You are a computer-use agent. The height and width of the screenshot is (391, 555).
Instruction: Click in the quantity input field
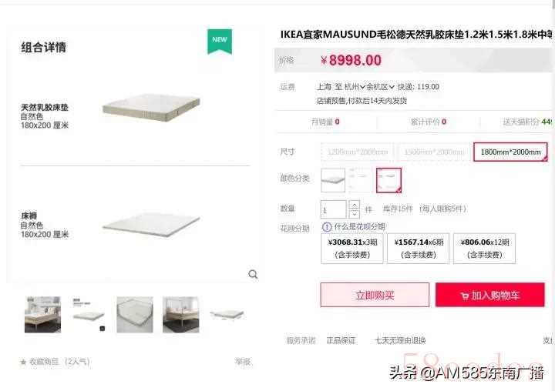[x=333, y=209]
